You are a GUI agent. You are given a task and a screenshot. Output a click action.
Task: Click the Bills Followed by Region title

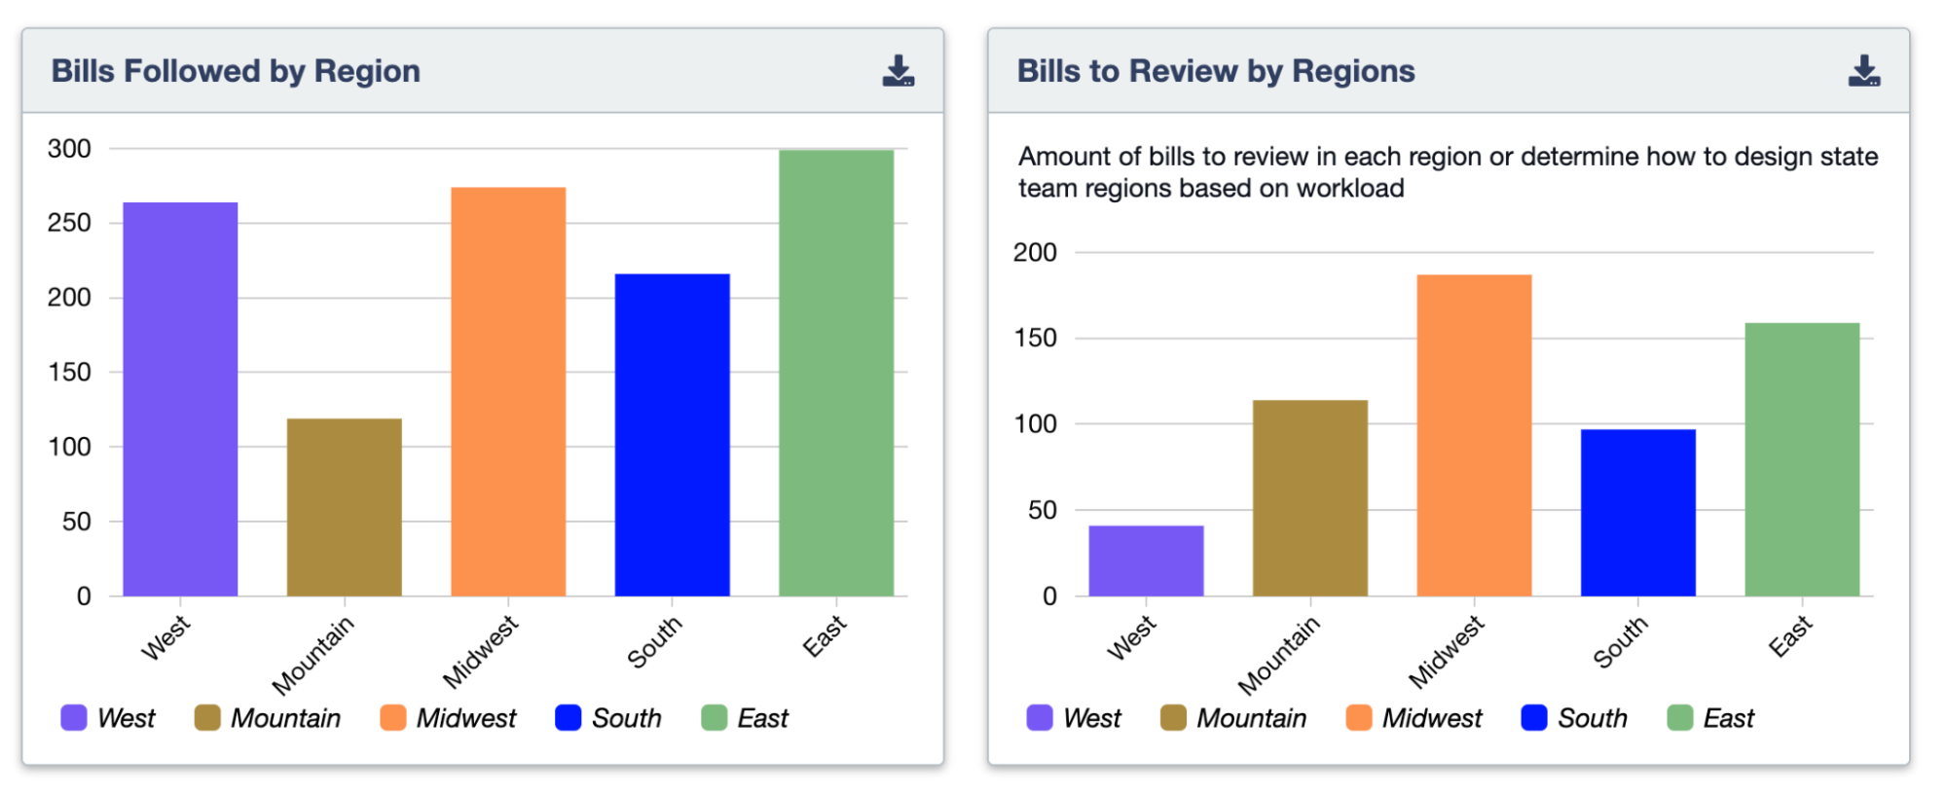coord(237,70)
